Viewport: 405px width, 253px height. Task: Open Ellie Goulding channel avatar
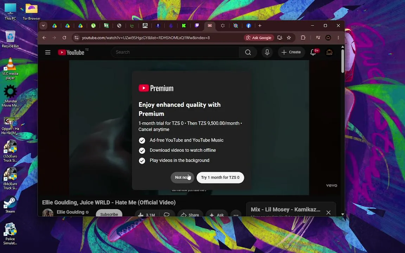[x=48, y=213]
